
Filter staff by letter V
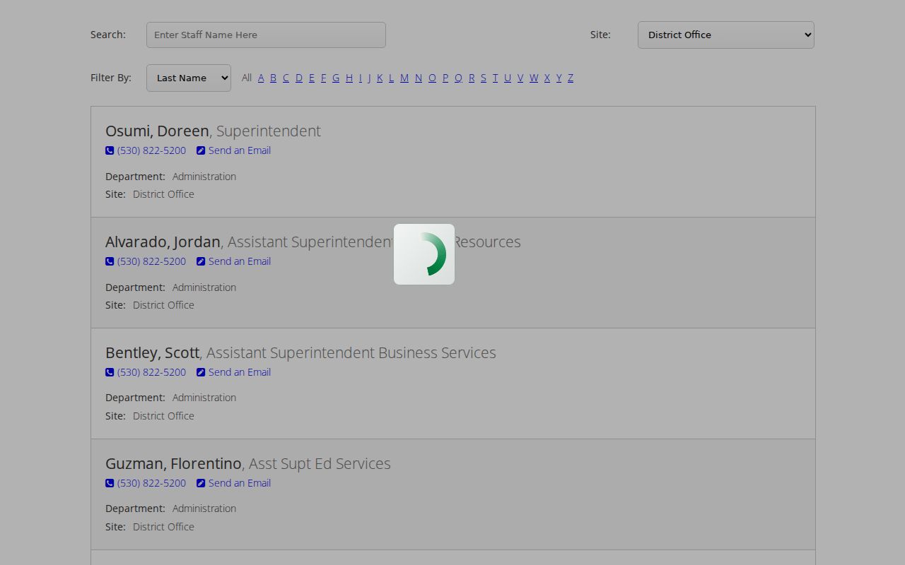point(520,78)
